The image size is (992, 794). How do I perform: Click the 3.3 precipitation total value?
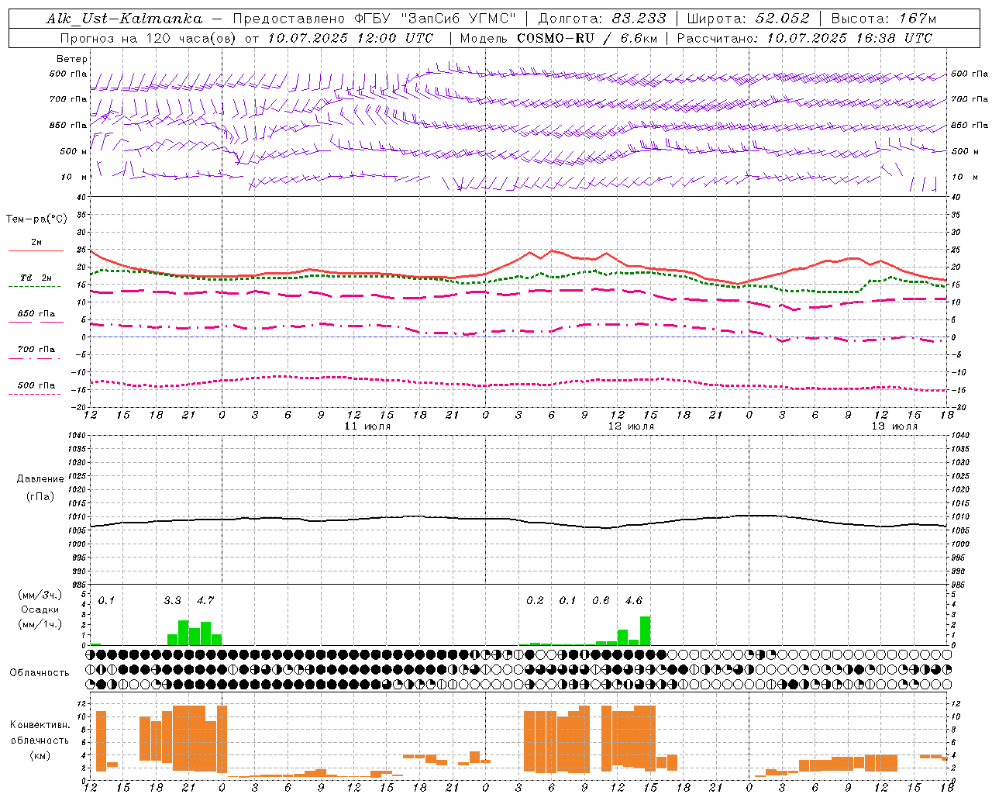172,600
